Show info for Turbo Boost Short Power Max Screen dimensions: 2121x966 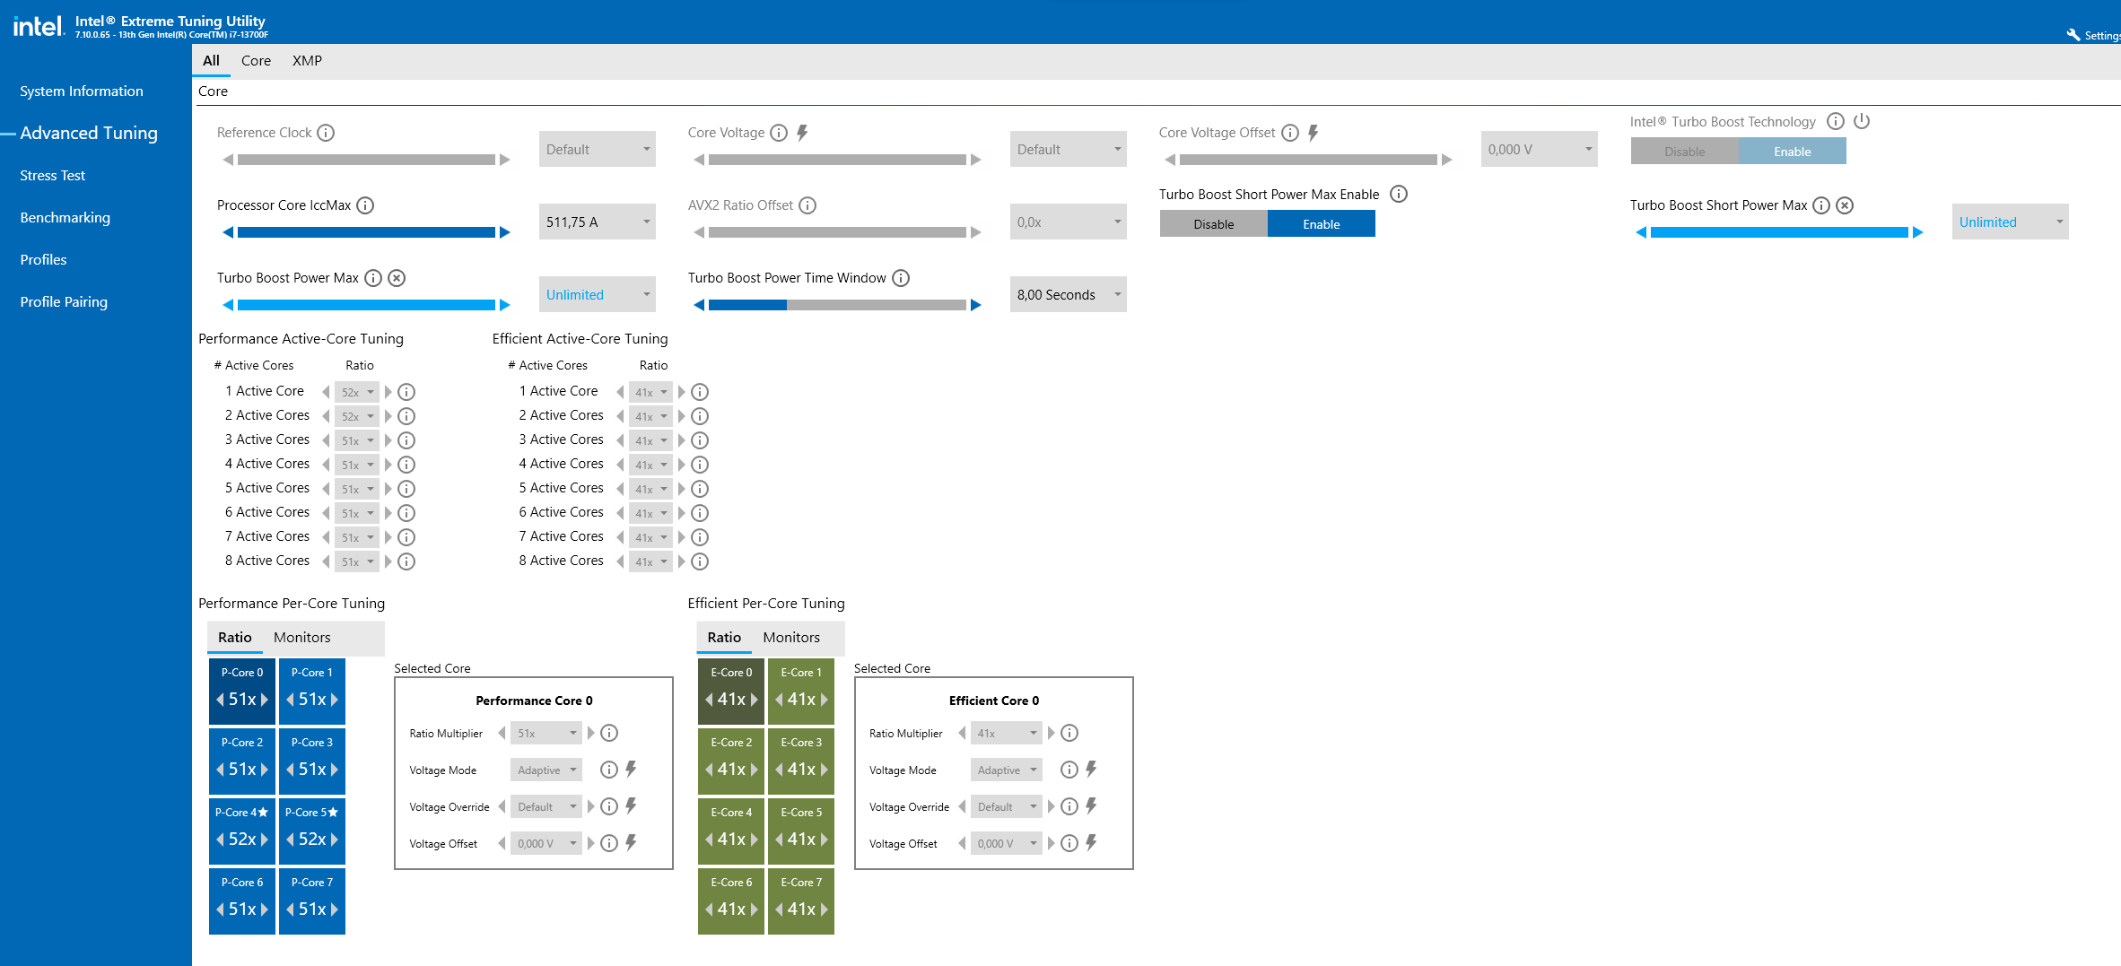pos(1821,205)
